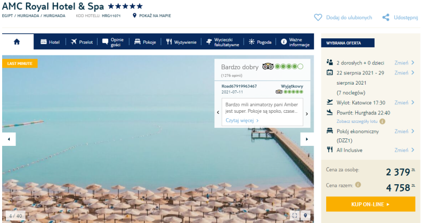Click the review author Road67919963467

tap(239, 86)
